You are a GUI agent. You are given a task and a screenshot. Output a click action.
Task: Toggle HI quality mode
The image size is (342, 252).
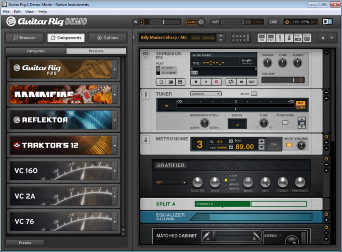315,22
